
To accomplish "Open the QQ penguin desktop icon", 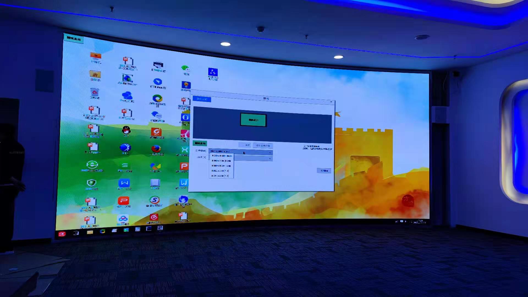I will click(126, 130).
